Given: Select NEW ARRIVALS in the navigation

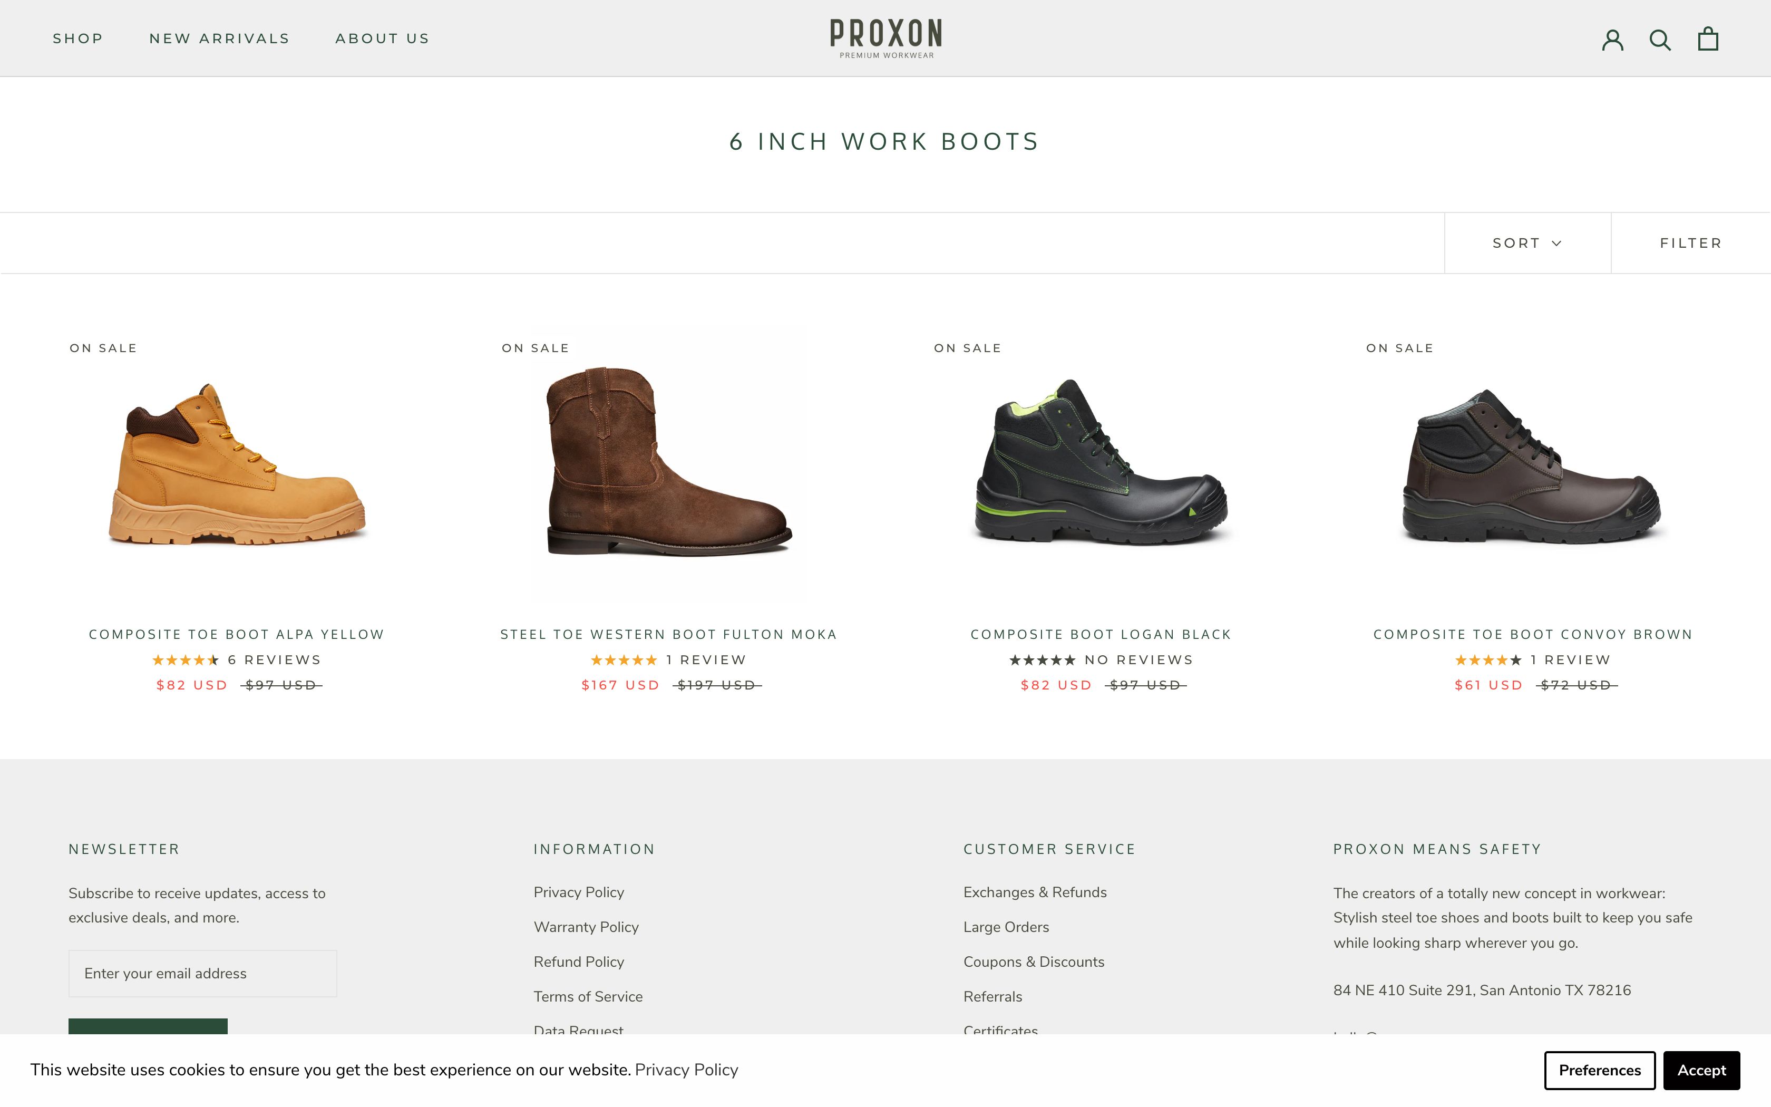Looking at the screenshot, I should click(219, 38).
